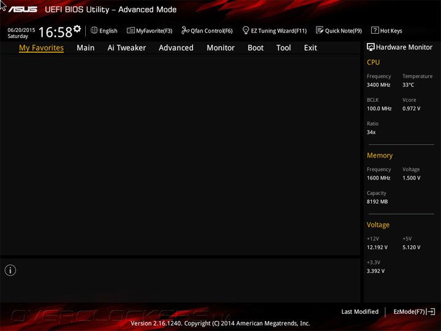
Task: Select the Exit tab
Action: (311, 48)
